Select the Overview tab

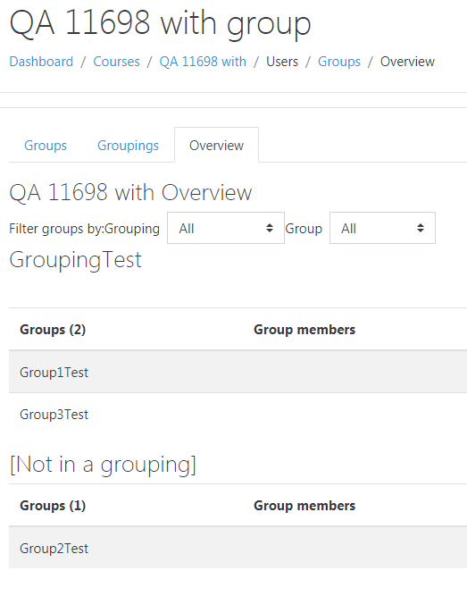tap(216, 145)
